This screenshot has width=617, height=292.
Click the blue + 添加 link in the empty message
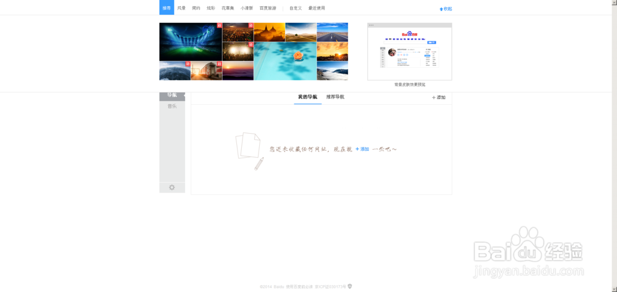(362, 149)
